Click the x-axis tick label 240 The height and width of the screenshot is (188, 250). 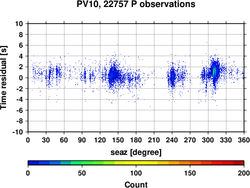click(x=172, y=140)
